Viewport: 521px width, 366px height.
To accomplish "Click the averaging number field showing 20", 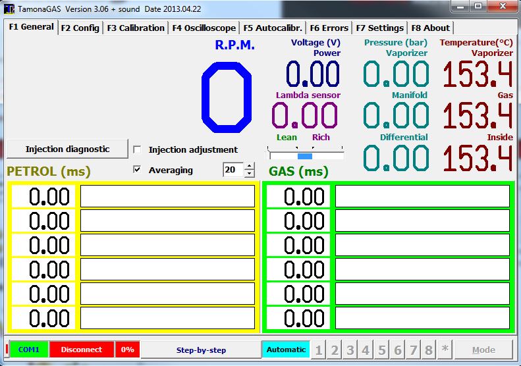I will point(233,170).
